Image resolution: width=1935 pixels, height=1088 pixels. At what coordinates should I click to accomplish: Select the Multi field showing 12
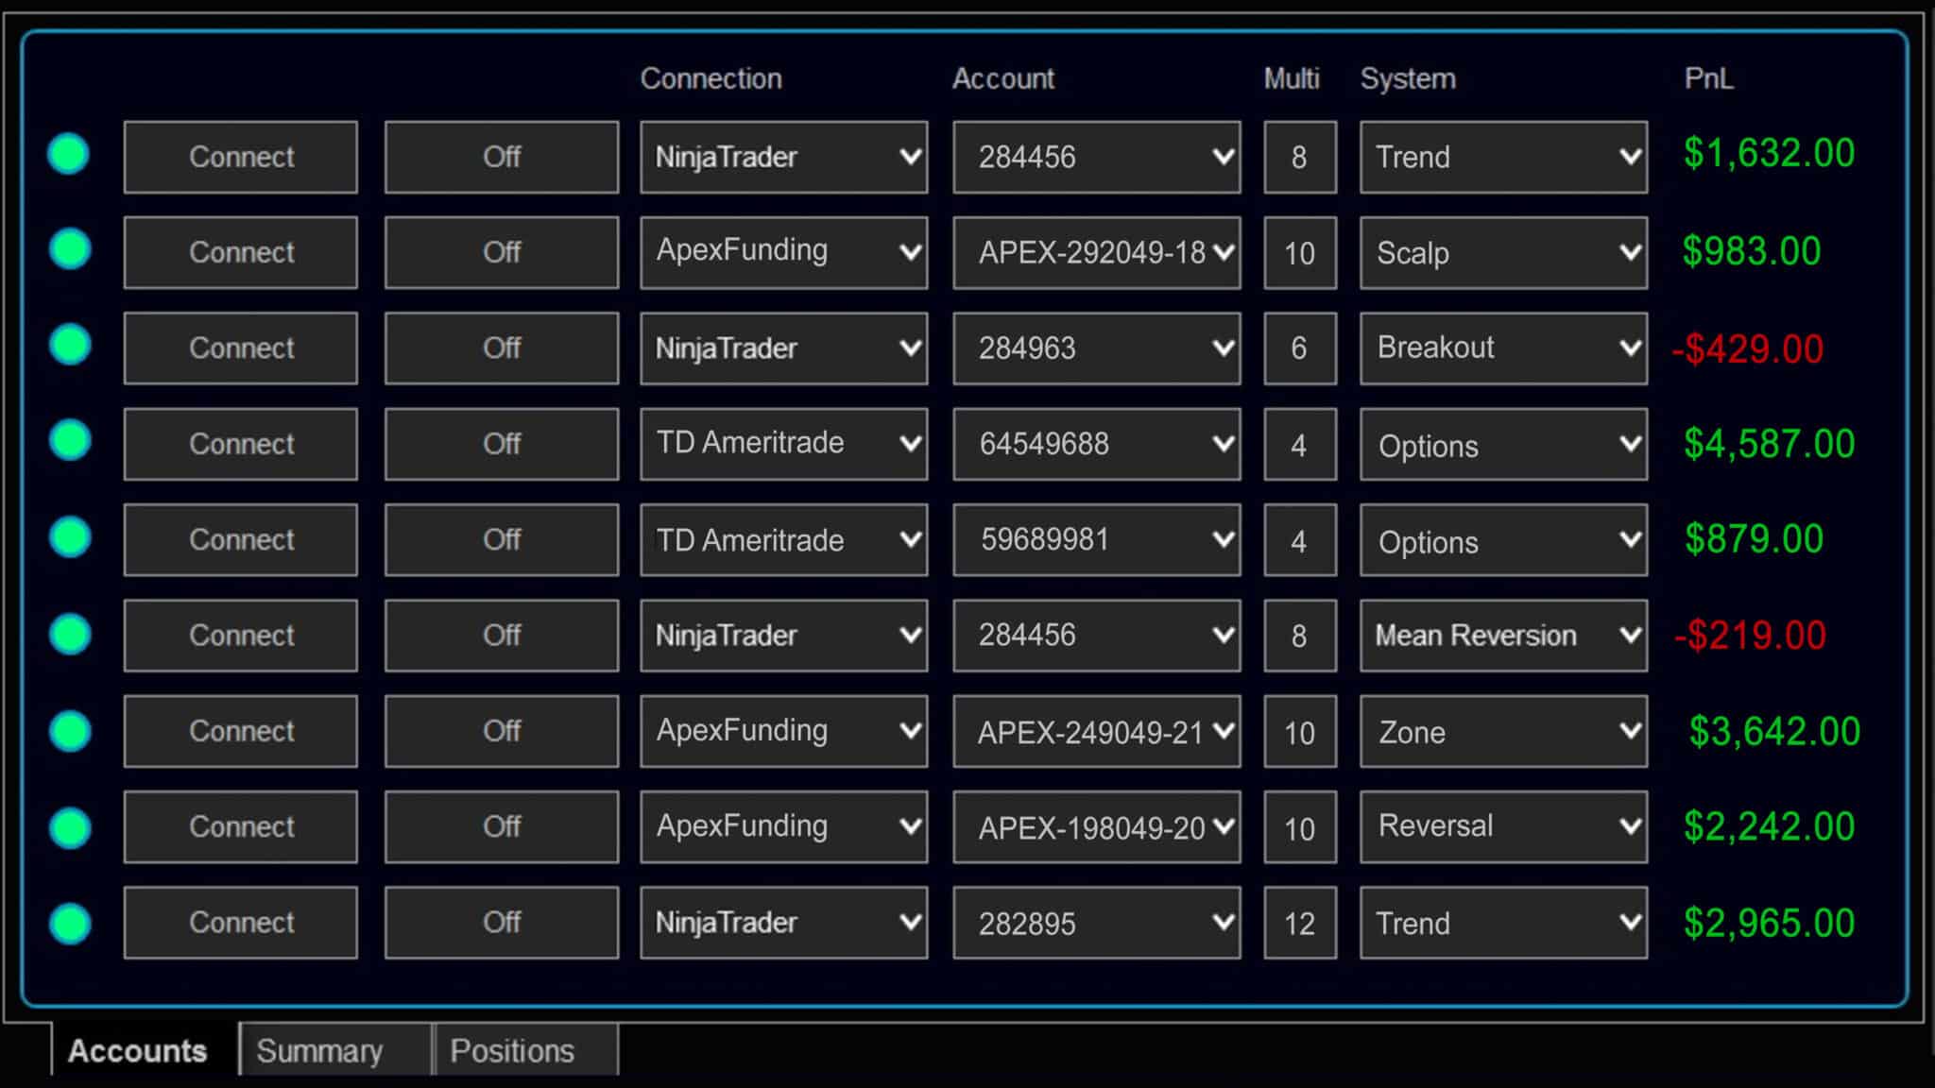point(1299,923)
